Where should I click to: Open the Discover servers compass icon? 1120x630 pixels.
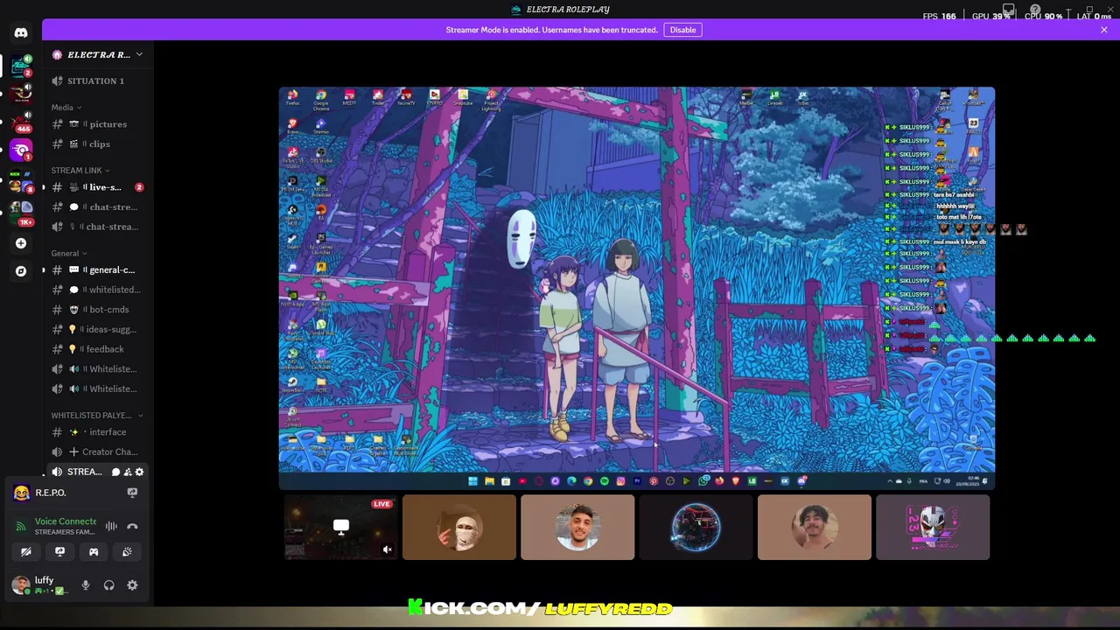click(21, 271)
